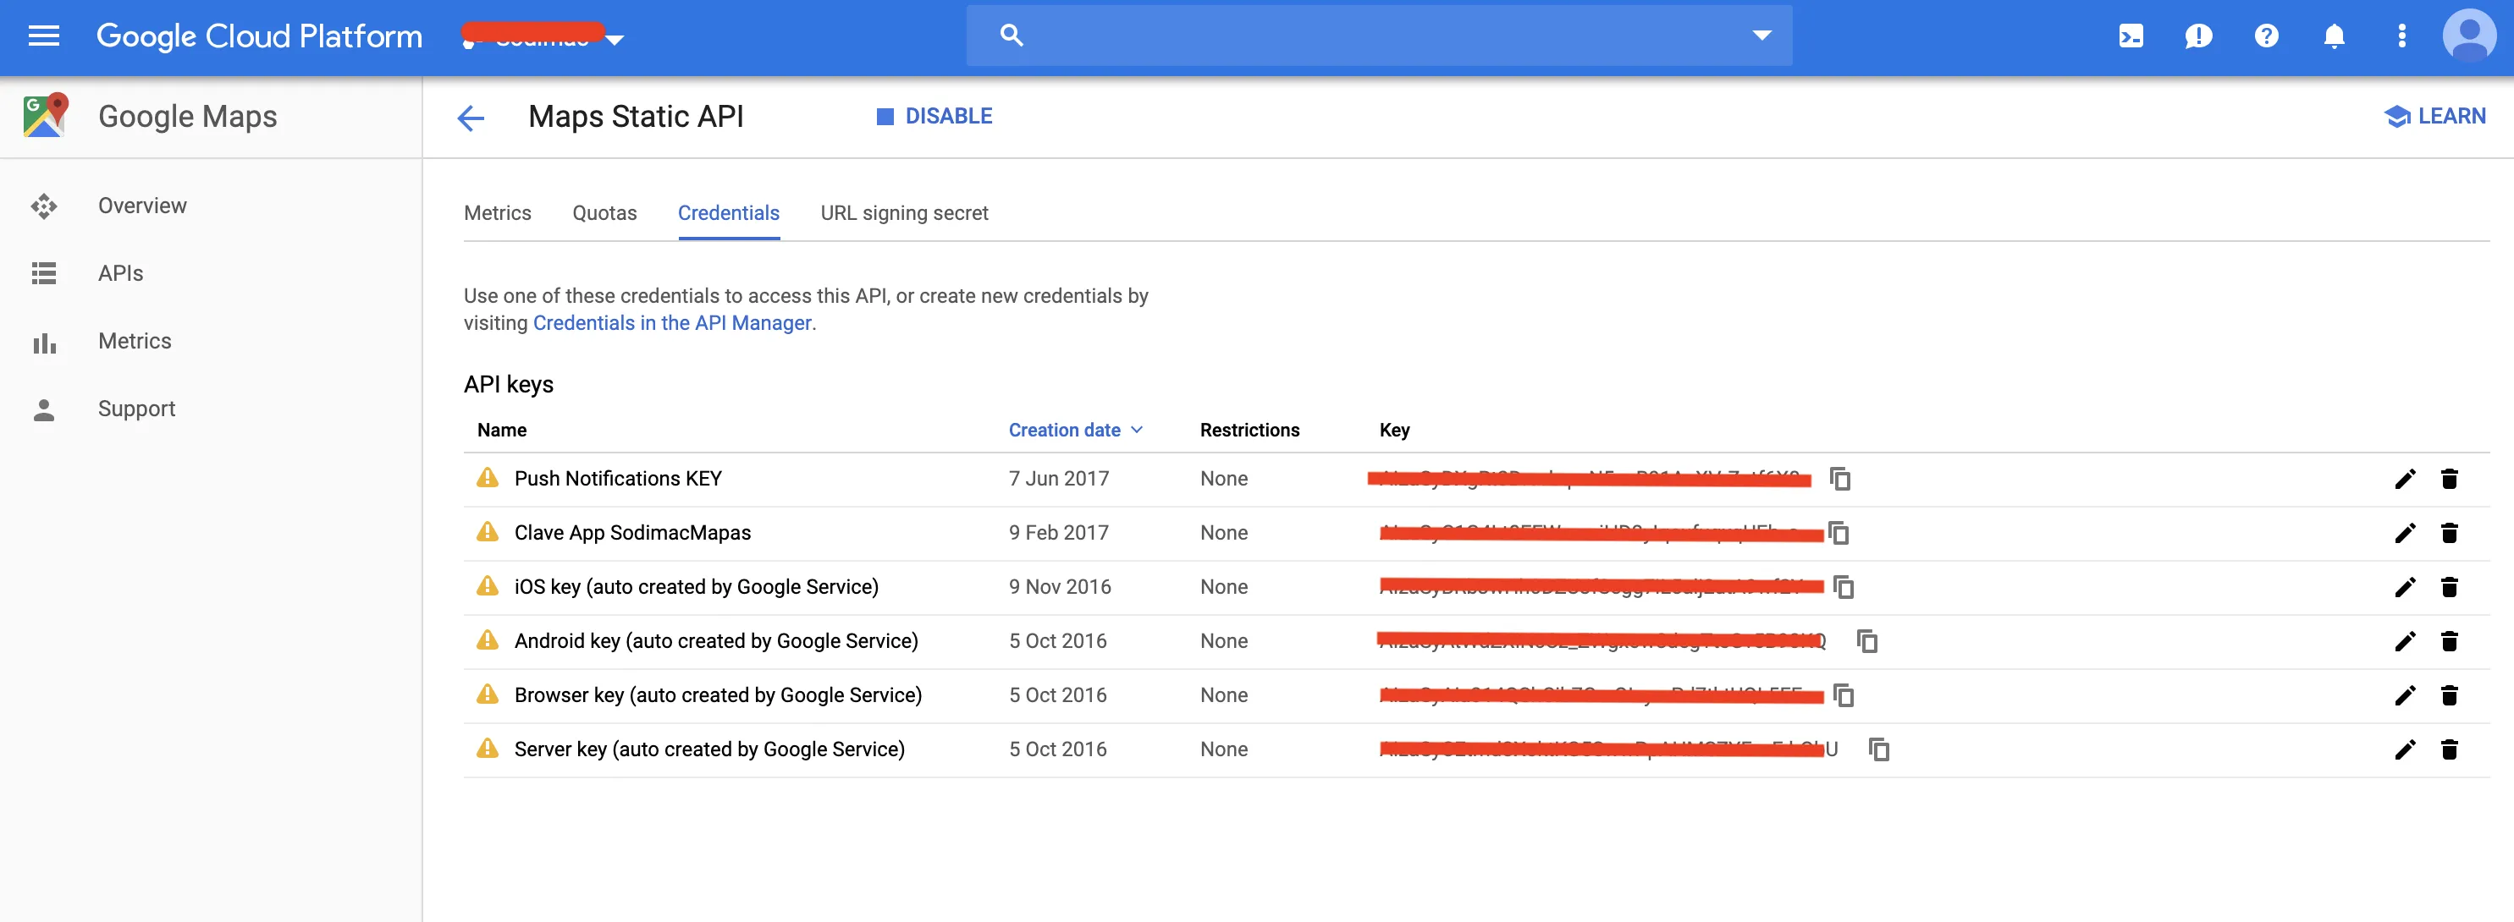Follow Credentials in the API Manager link

671,323
